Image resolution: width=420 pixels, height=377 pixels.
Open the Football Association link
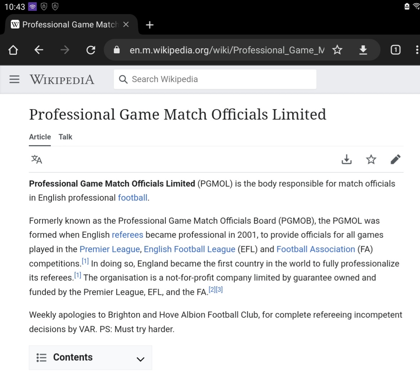pyautogui.click(x=316, y=249)
